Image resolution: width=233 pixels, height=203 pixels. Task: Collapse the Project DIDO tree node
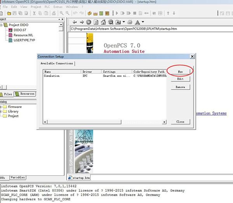pyautogui.click(x=2, y=25)
